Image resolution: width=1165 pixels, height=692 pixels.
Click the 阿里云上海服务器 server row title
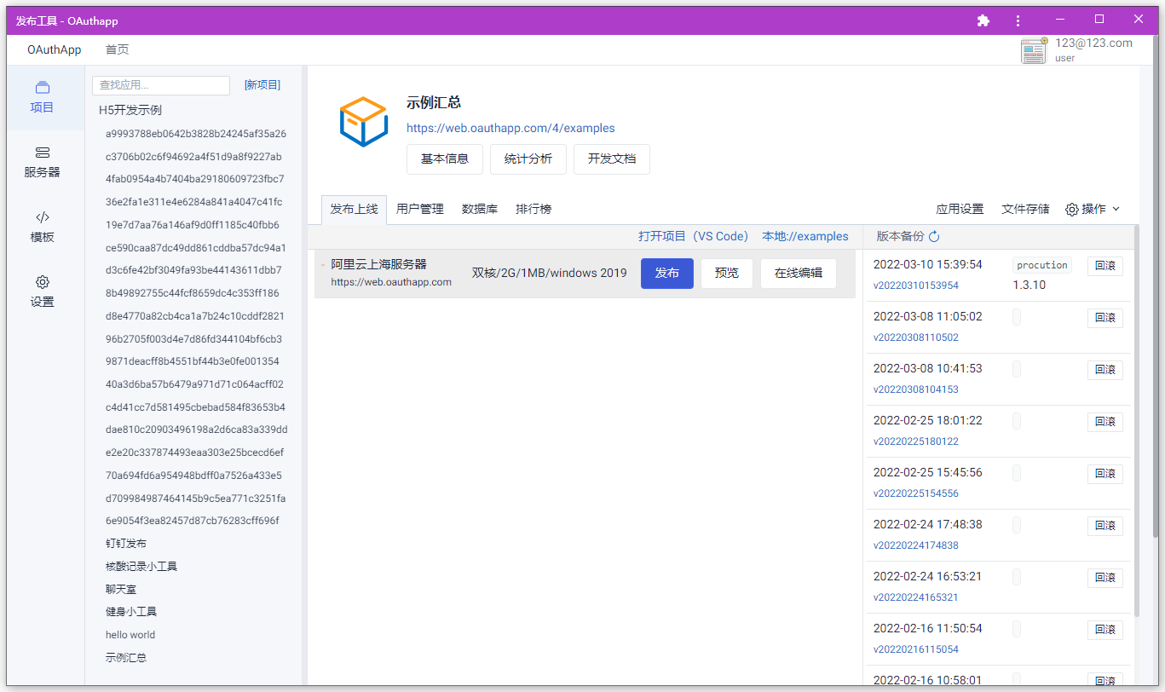click(378, 264)
